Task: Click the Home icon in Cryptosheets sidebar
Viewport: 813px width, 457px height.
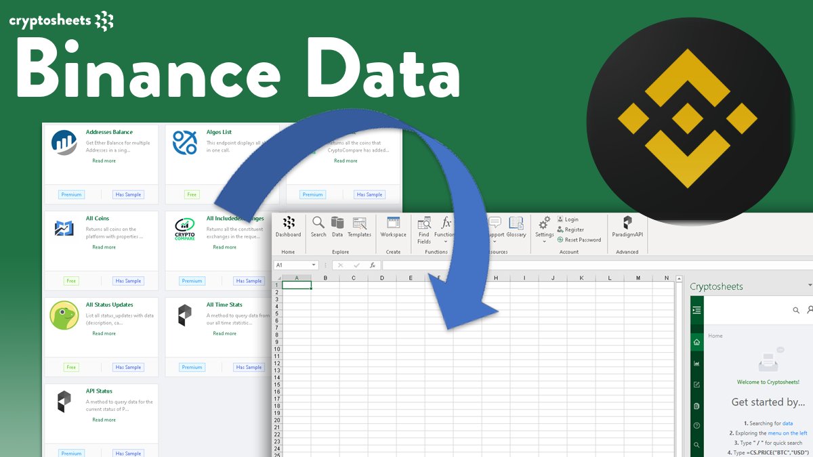Action: pos(697,343)
